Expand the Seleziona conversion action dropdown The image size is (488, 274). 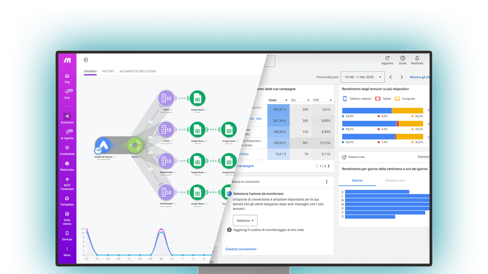245,220
